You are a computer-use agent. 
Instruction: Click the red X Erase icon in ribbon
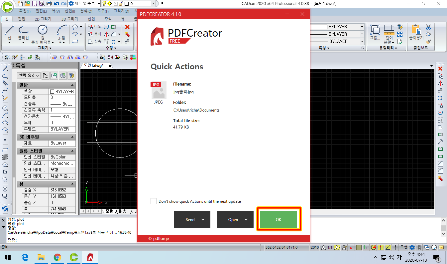click(x=127, y=27)
